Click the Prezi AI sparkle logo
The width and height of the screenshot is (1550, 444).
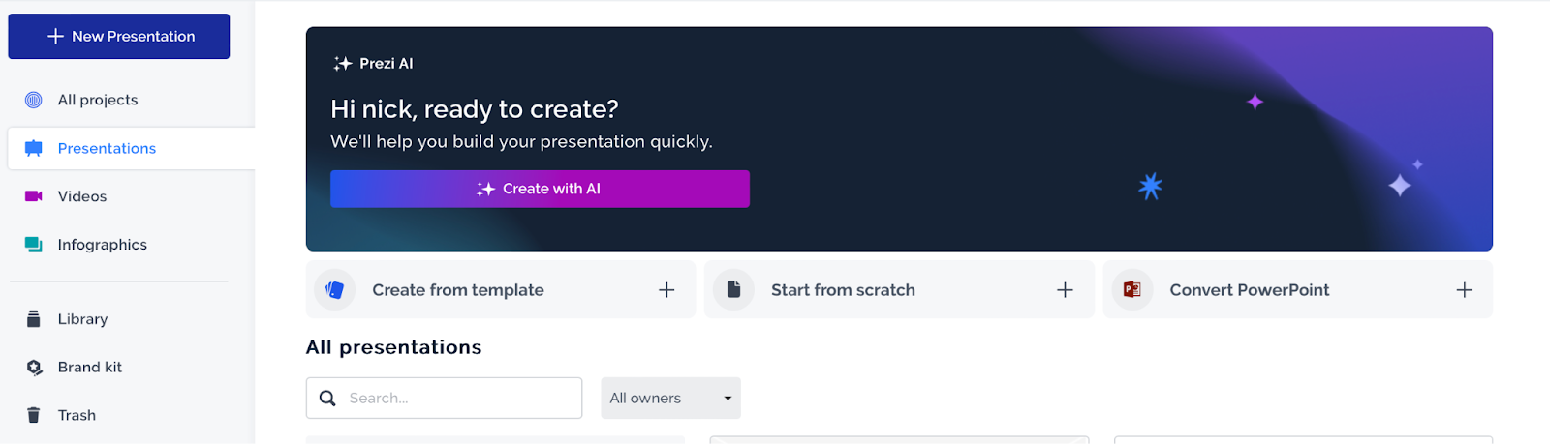coord(342,64)
